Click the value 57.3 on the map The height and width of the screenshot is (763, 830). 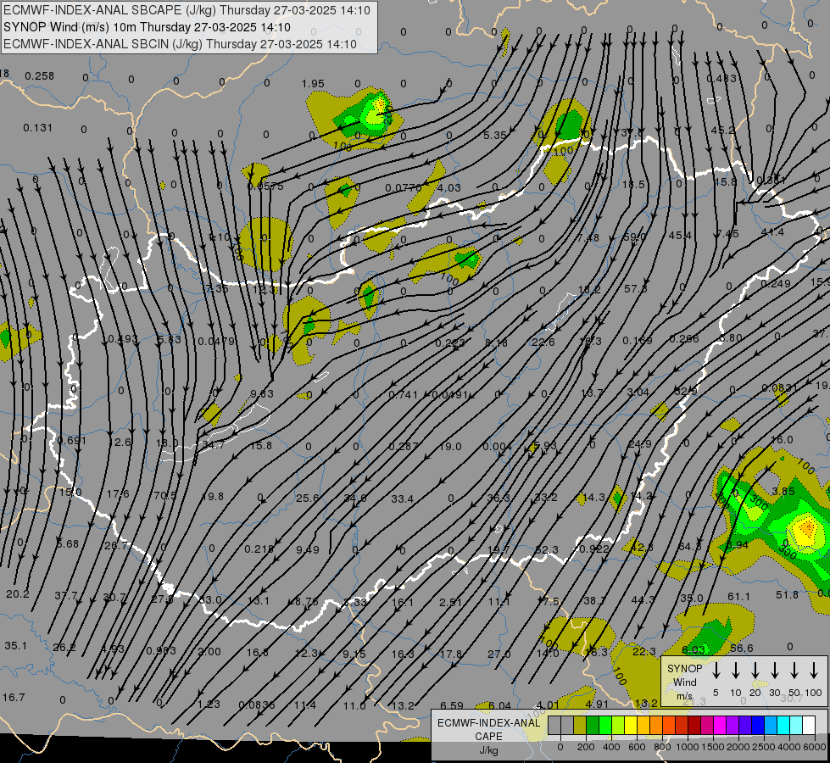click(x=635, y=288)
